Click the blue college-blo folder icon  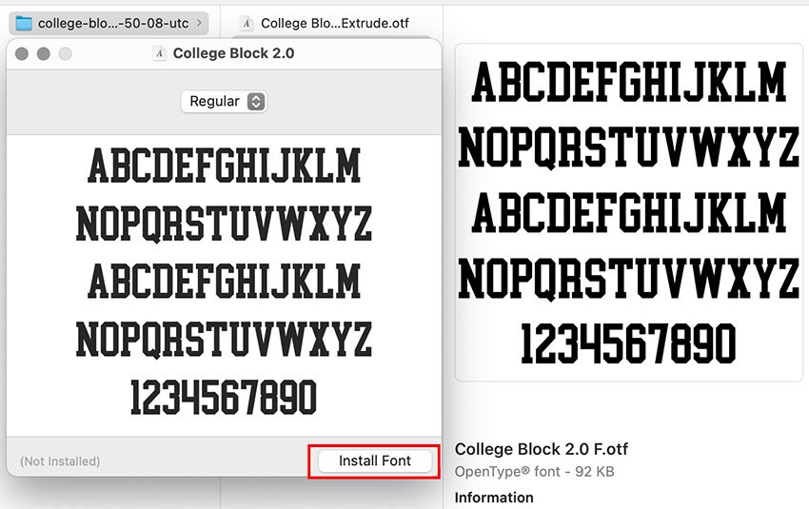[x=24, y=23]
